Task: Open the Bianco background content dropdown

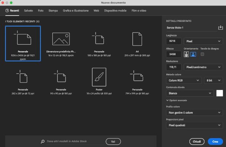Action: point(190,93)
